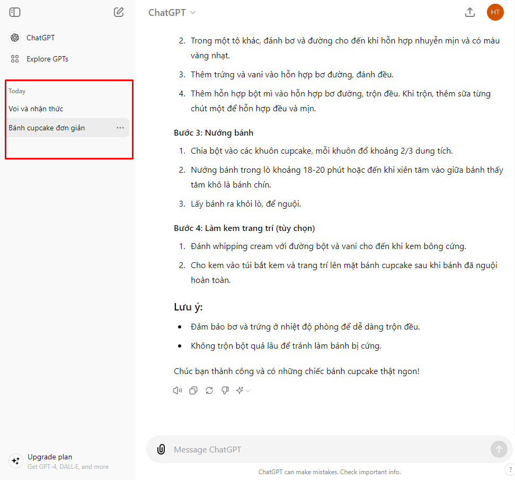
Task: Start a new chat with the compose icon
Action: [x=119, y=13]
